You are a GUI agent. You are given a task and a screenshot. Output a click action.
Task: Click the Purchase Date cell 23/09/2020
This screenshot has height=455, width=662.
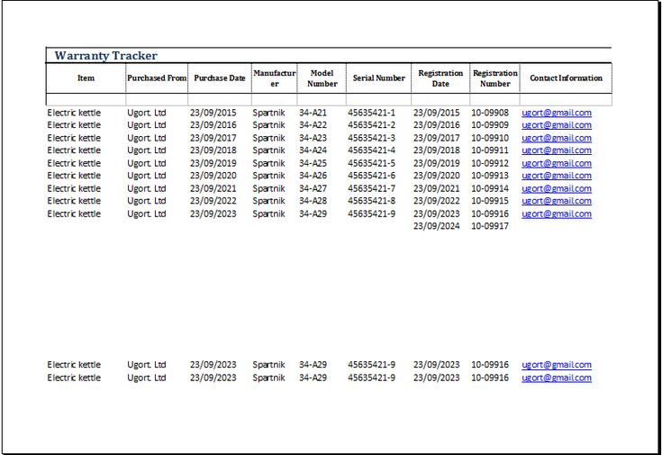point(213,176)
